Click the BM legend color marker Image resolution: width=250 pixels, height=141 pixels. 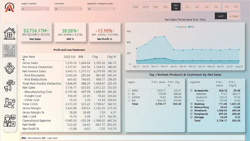(189, 27)
